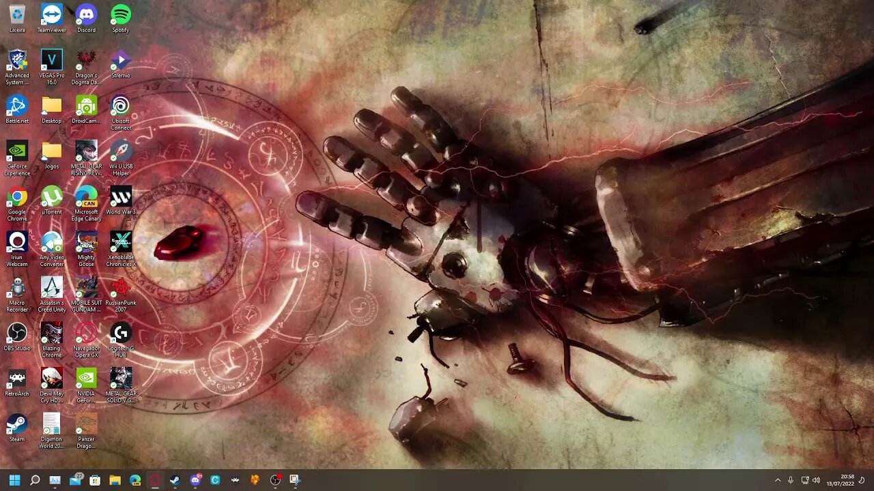Select the Panzer Dragoon shortcut
This screenshot has height=491, width=874.
86,432
